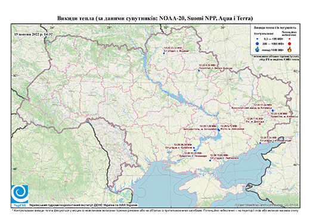Click the '12:26 5.75 МВт' Запоріжжя label
The height and width of the screenshot is (219, 310).
229,126
